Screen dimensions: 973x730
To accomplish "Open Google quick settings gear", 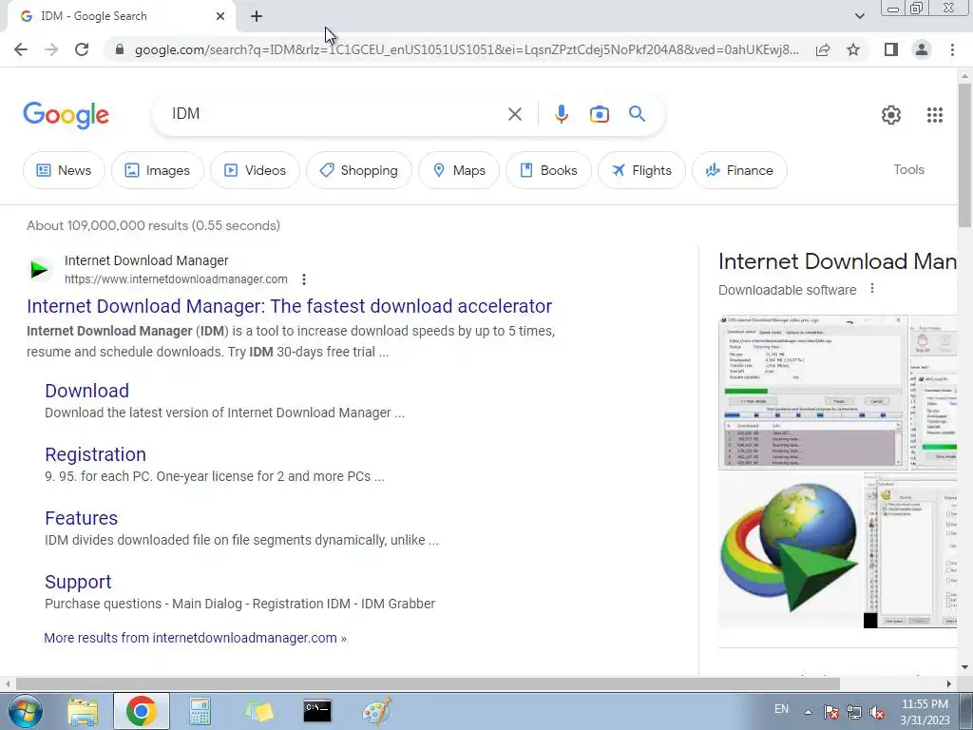I will 891,115.
